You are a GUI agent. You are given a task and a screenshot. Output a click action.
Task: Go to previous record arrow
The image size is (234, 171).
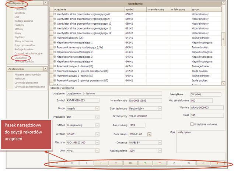point(86,163)
